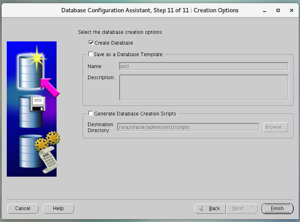Toggle the Create Database checkbox

[x=91, y=43]
